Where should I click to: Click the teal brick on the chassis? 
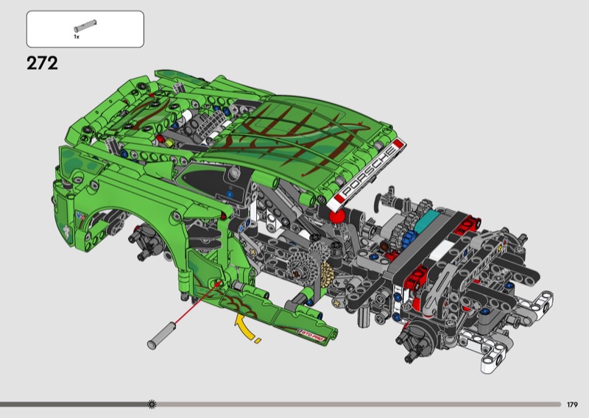point(428,221)
